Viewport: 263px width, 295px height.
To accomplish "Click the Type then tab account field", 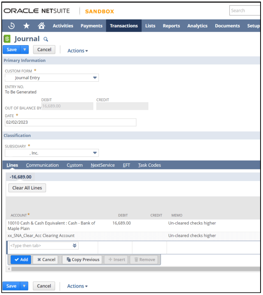I will pos(44,246).
